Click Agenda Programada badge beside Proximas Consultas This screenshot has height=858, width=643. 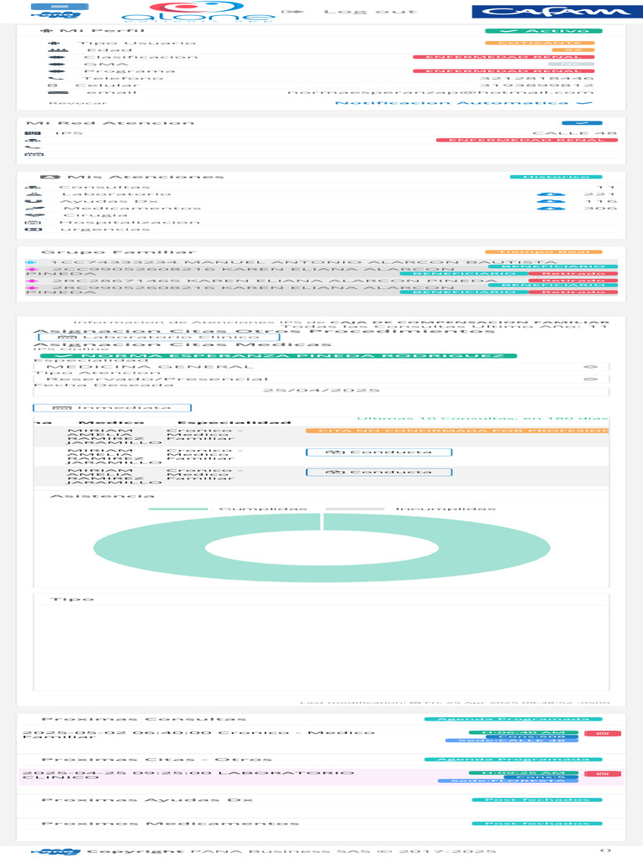513,719
